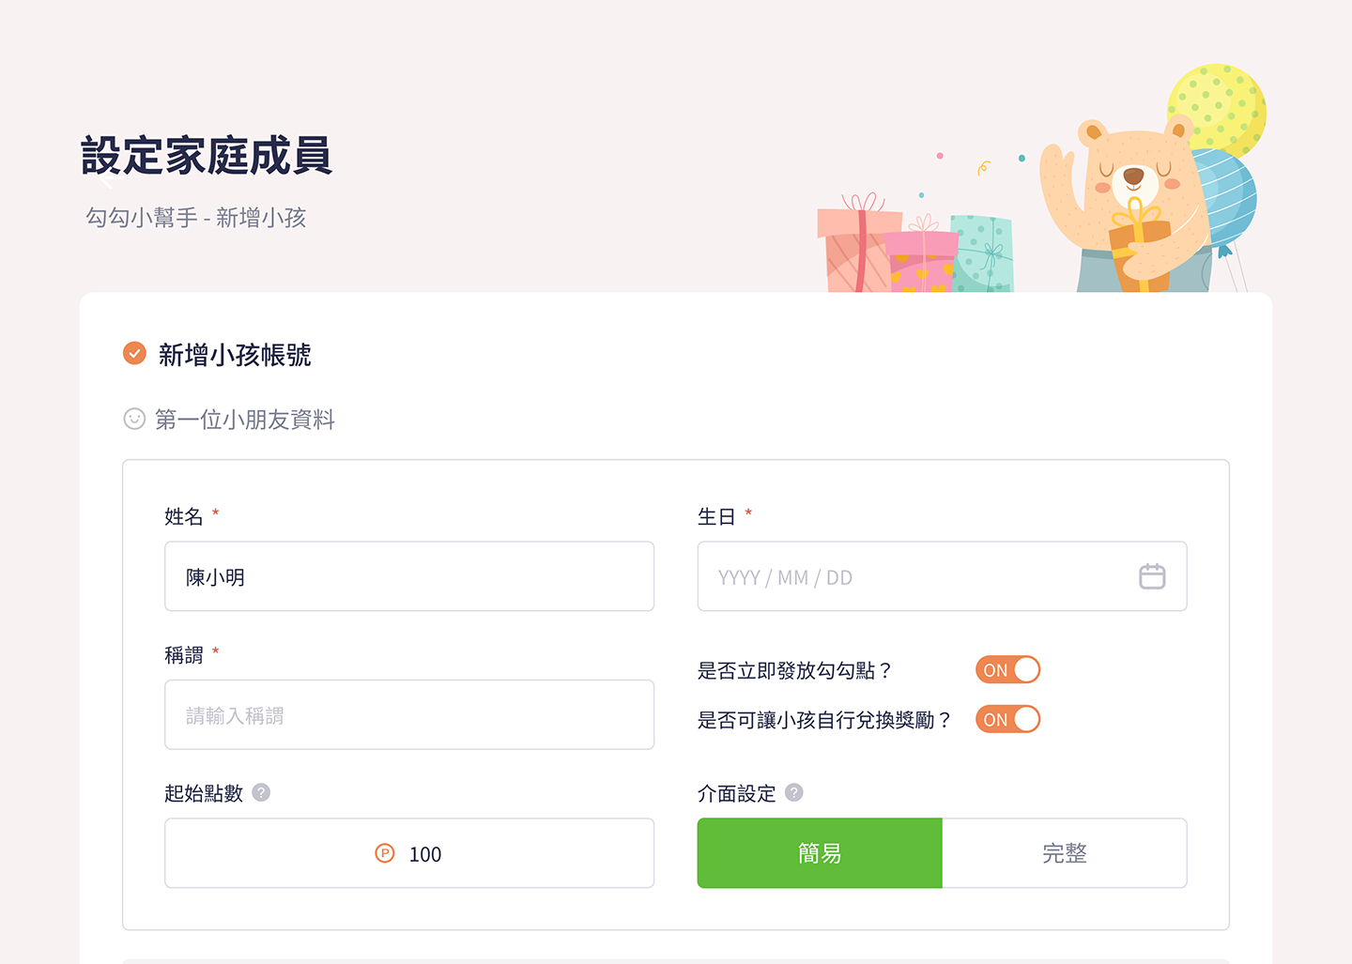1352x964 pixels.
Task: Select the 簡易 interface option
Action: (x=820, y=853)
